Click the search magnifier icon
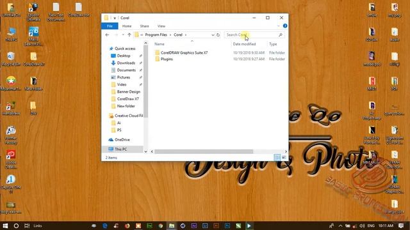 pyautogui.click(x=281, y=34)
